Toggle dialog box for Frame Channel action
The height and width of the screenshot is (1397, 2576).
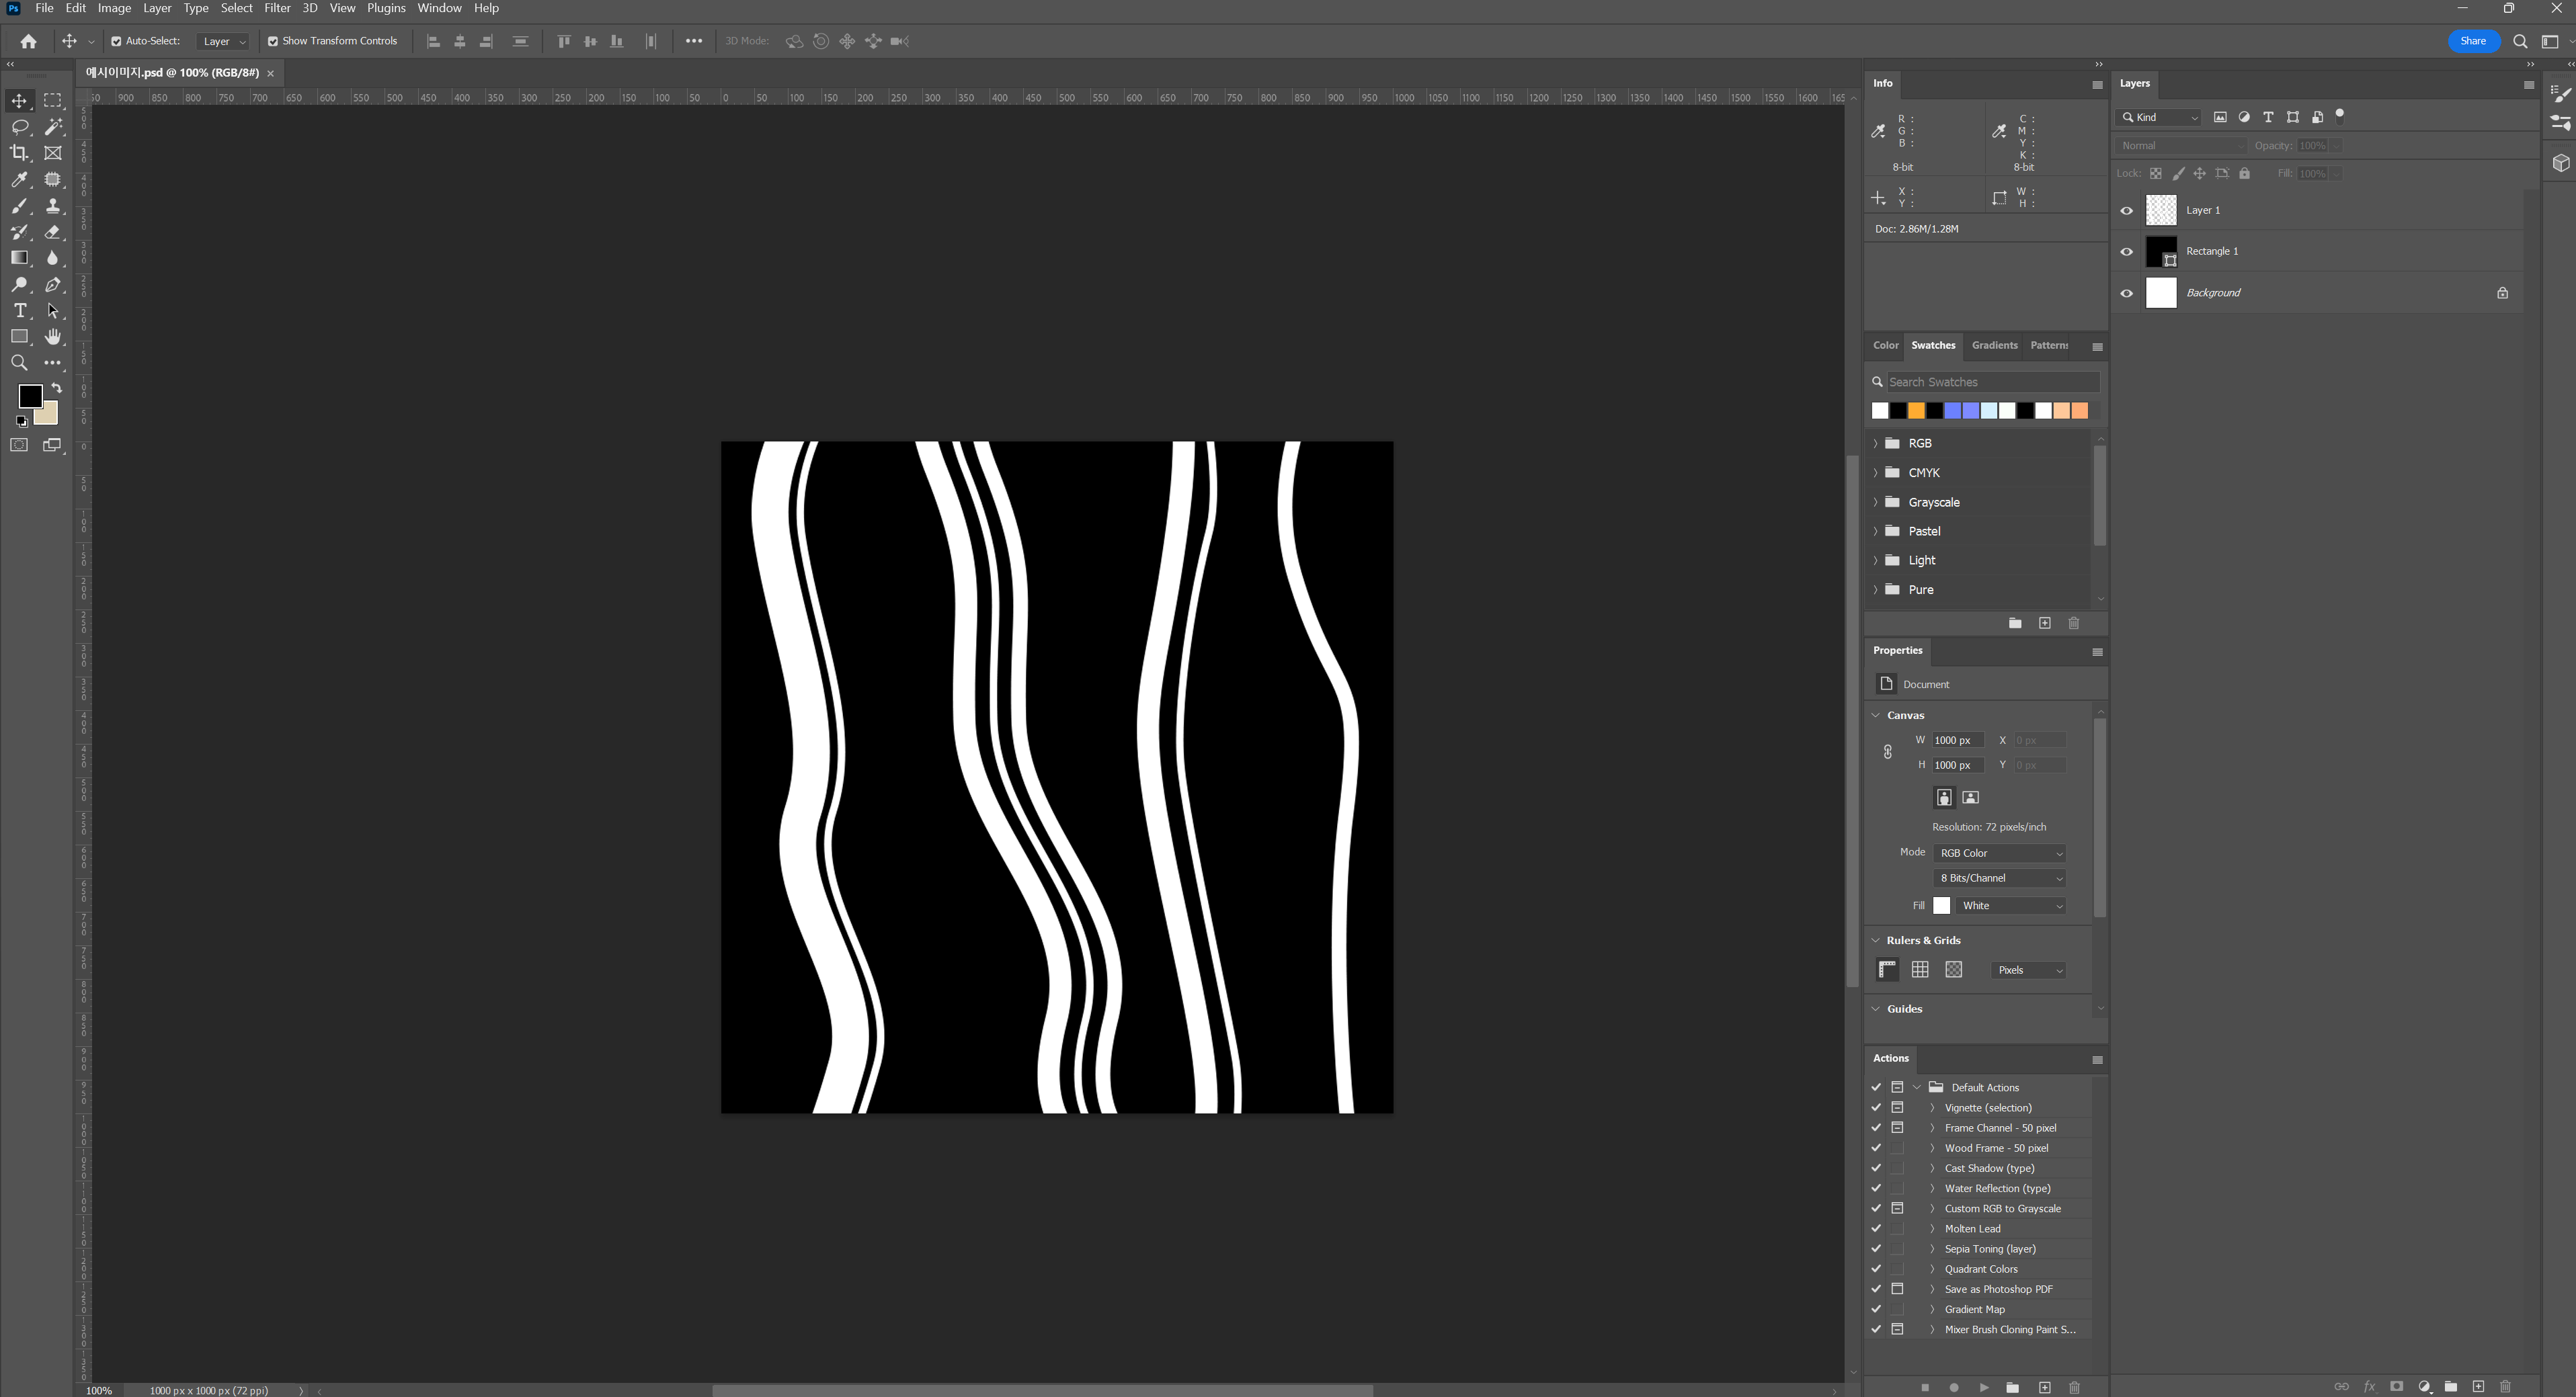1897,1127
